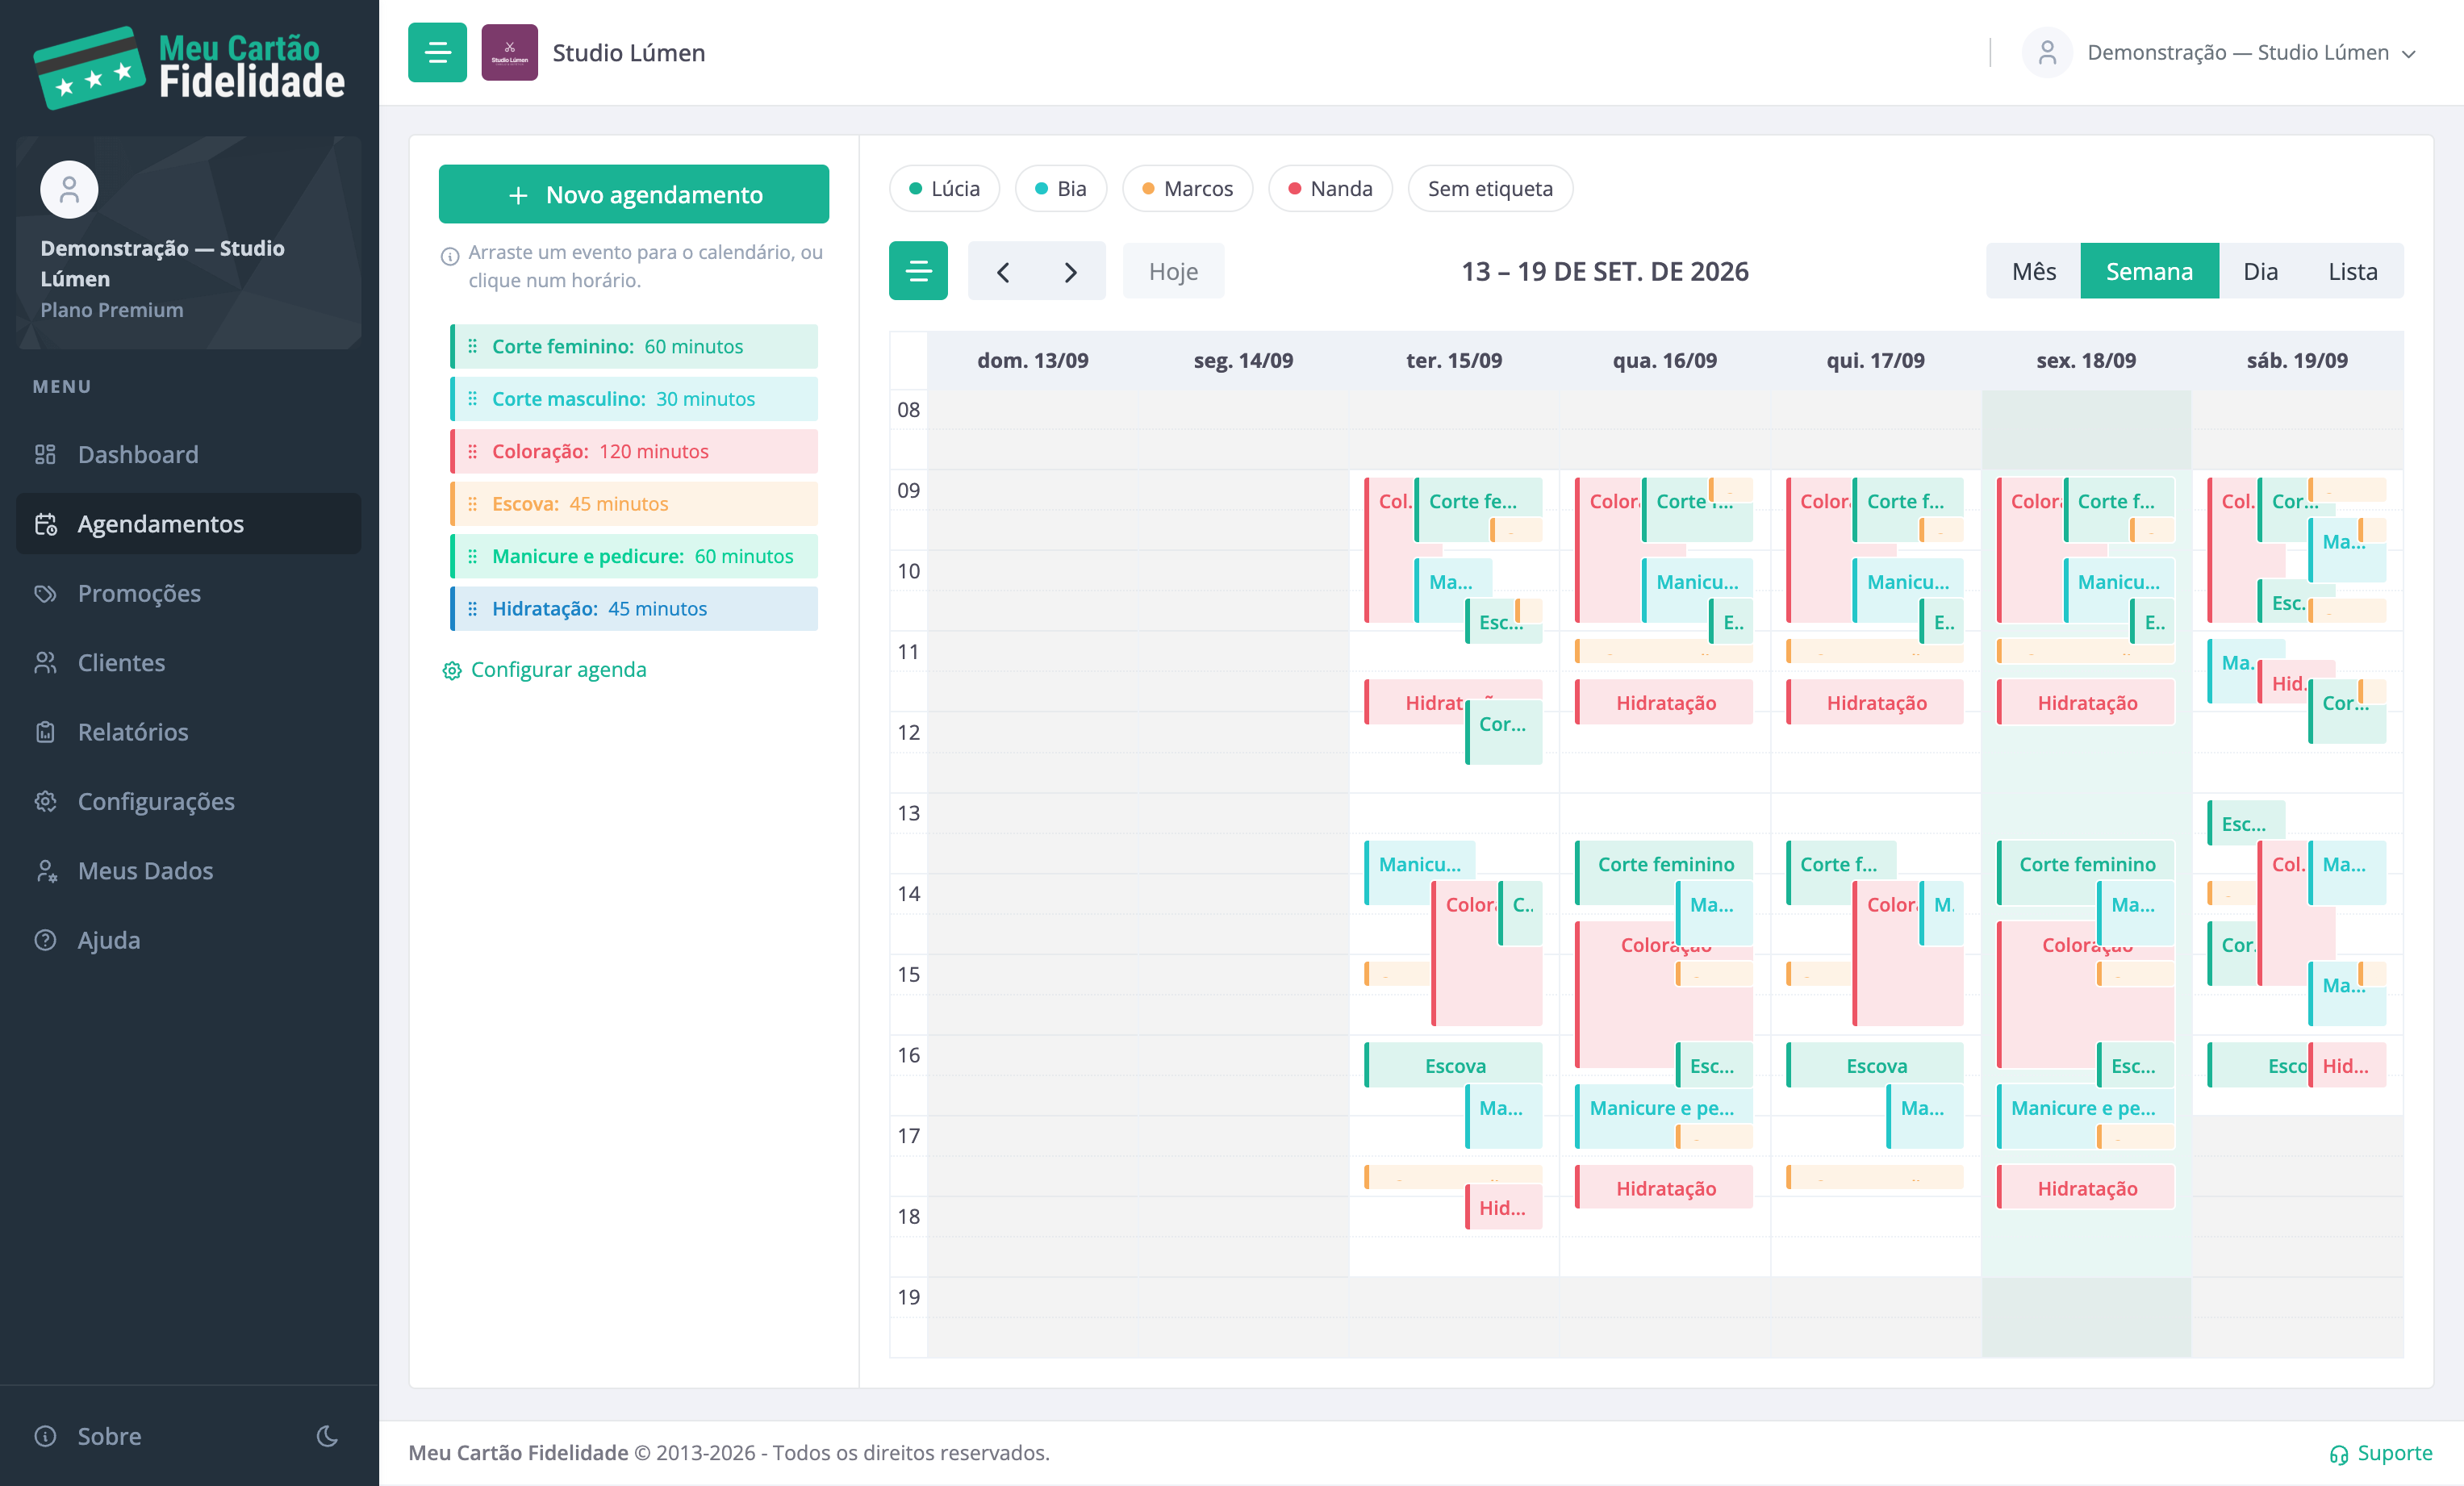The width and height of the screenshot is (2464, 1486).
Task: Toggle the Sem etiqueta filter
Action: click(x=1490, y=188)
